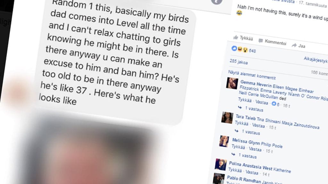Click the reply arrow under Melissa Glynn's comment
328x184 pixels.
(234, 154)
